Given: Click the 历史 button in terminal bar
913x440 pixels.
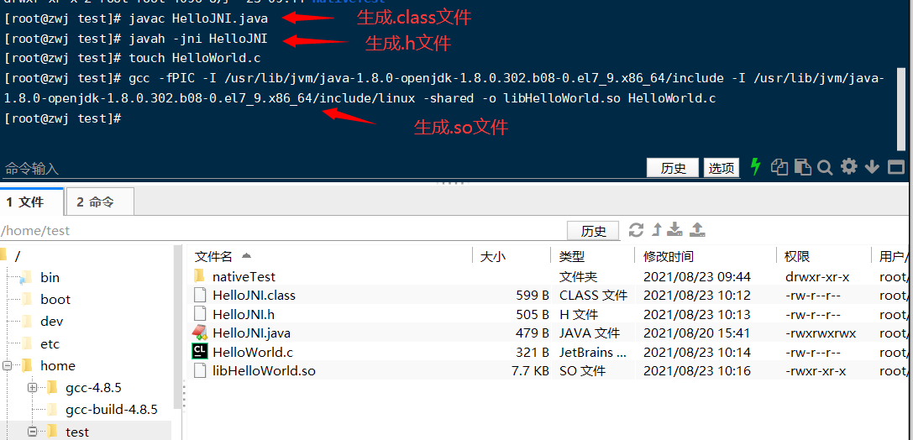Looking at the screenshot, I should pyautogui.click(x=674, y=168).
